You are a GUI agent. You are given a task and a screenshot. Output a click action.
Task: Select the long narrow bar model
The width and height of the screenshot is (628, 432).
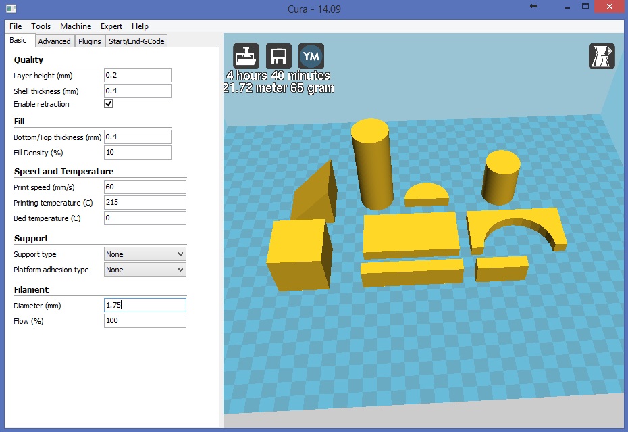tap(412, 272)
